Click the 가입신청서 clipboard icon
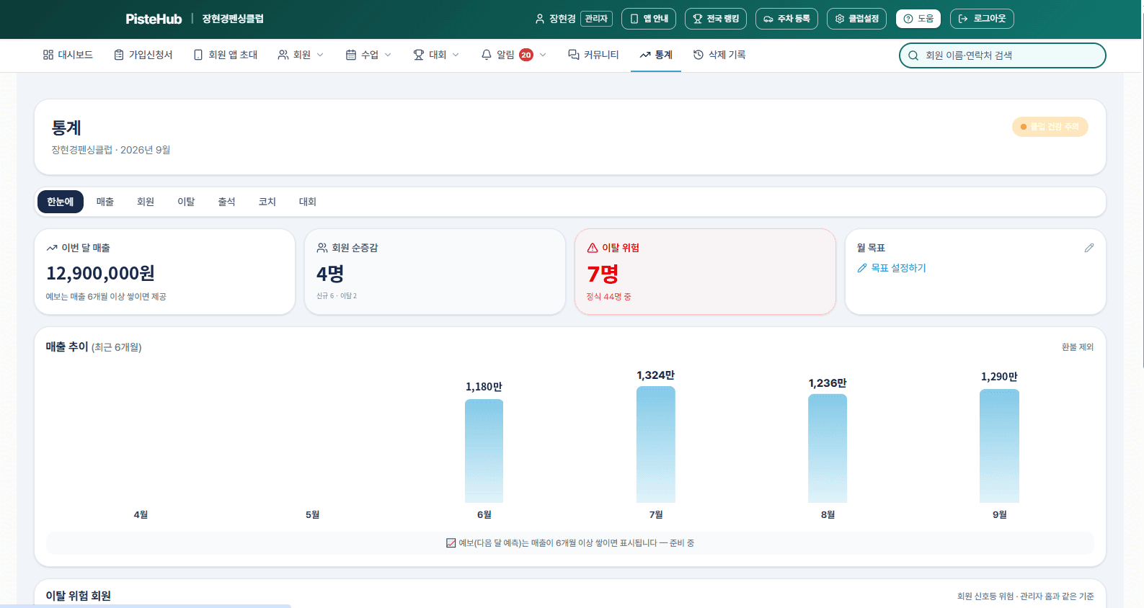 119,55
